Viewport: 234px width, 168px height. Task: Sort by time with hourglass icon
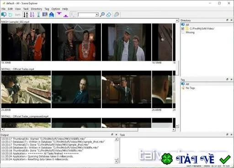(x=38, y=15)
